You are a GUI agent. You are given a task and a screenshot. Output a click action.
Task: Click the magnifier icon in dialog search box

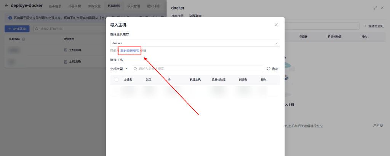135,69
